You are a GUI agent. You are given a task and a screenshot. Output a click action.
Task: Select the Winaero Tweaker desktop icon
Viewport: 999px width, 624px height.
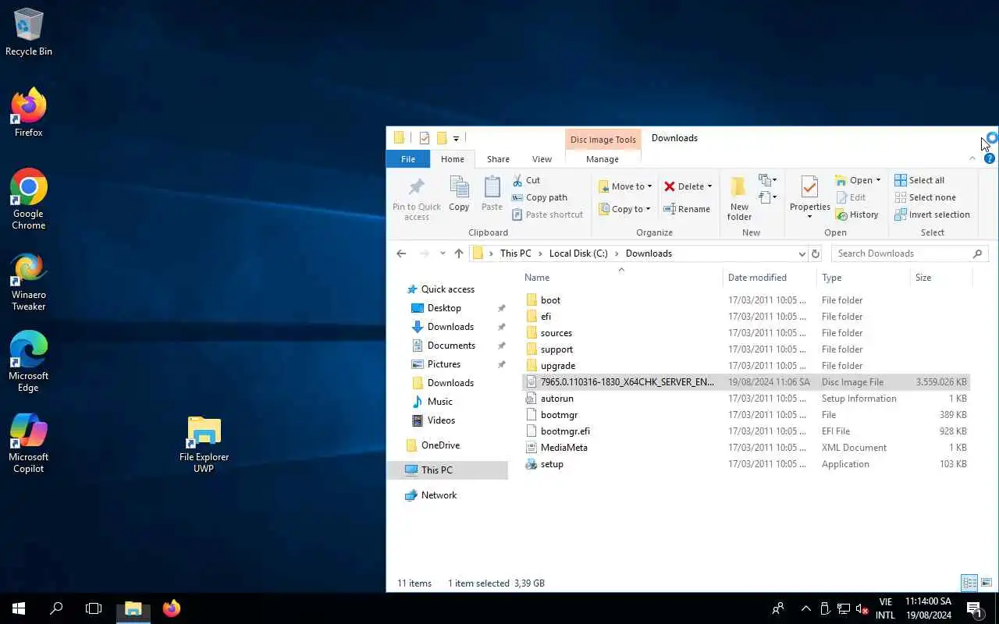point(29,281)
